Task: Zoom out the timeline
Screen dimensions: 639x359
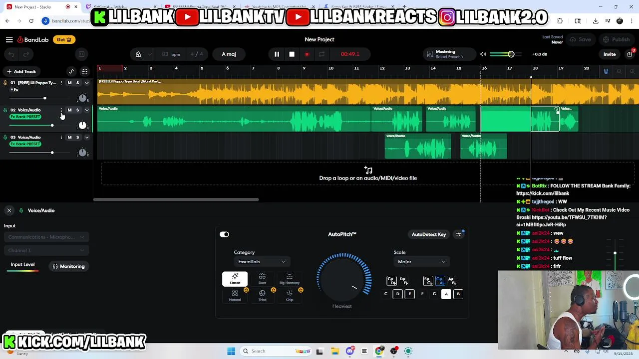Action: click(x=619, y=71)
